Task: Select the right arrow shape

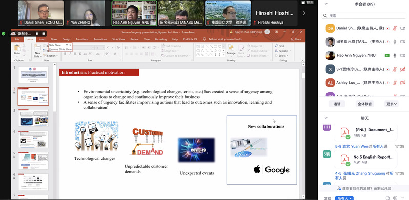Action: [x=215, y=51]
